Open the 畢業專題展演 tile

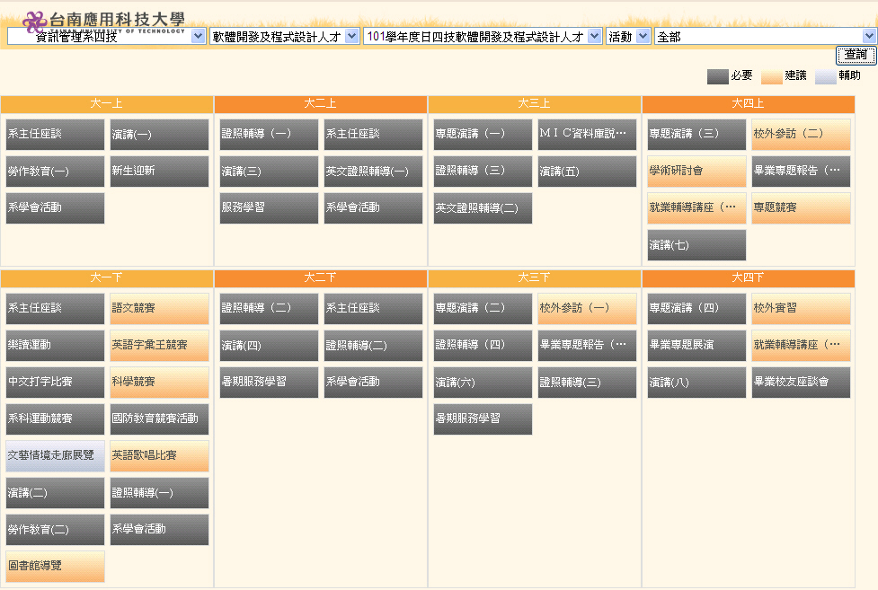[696, 346]
